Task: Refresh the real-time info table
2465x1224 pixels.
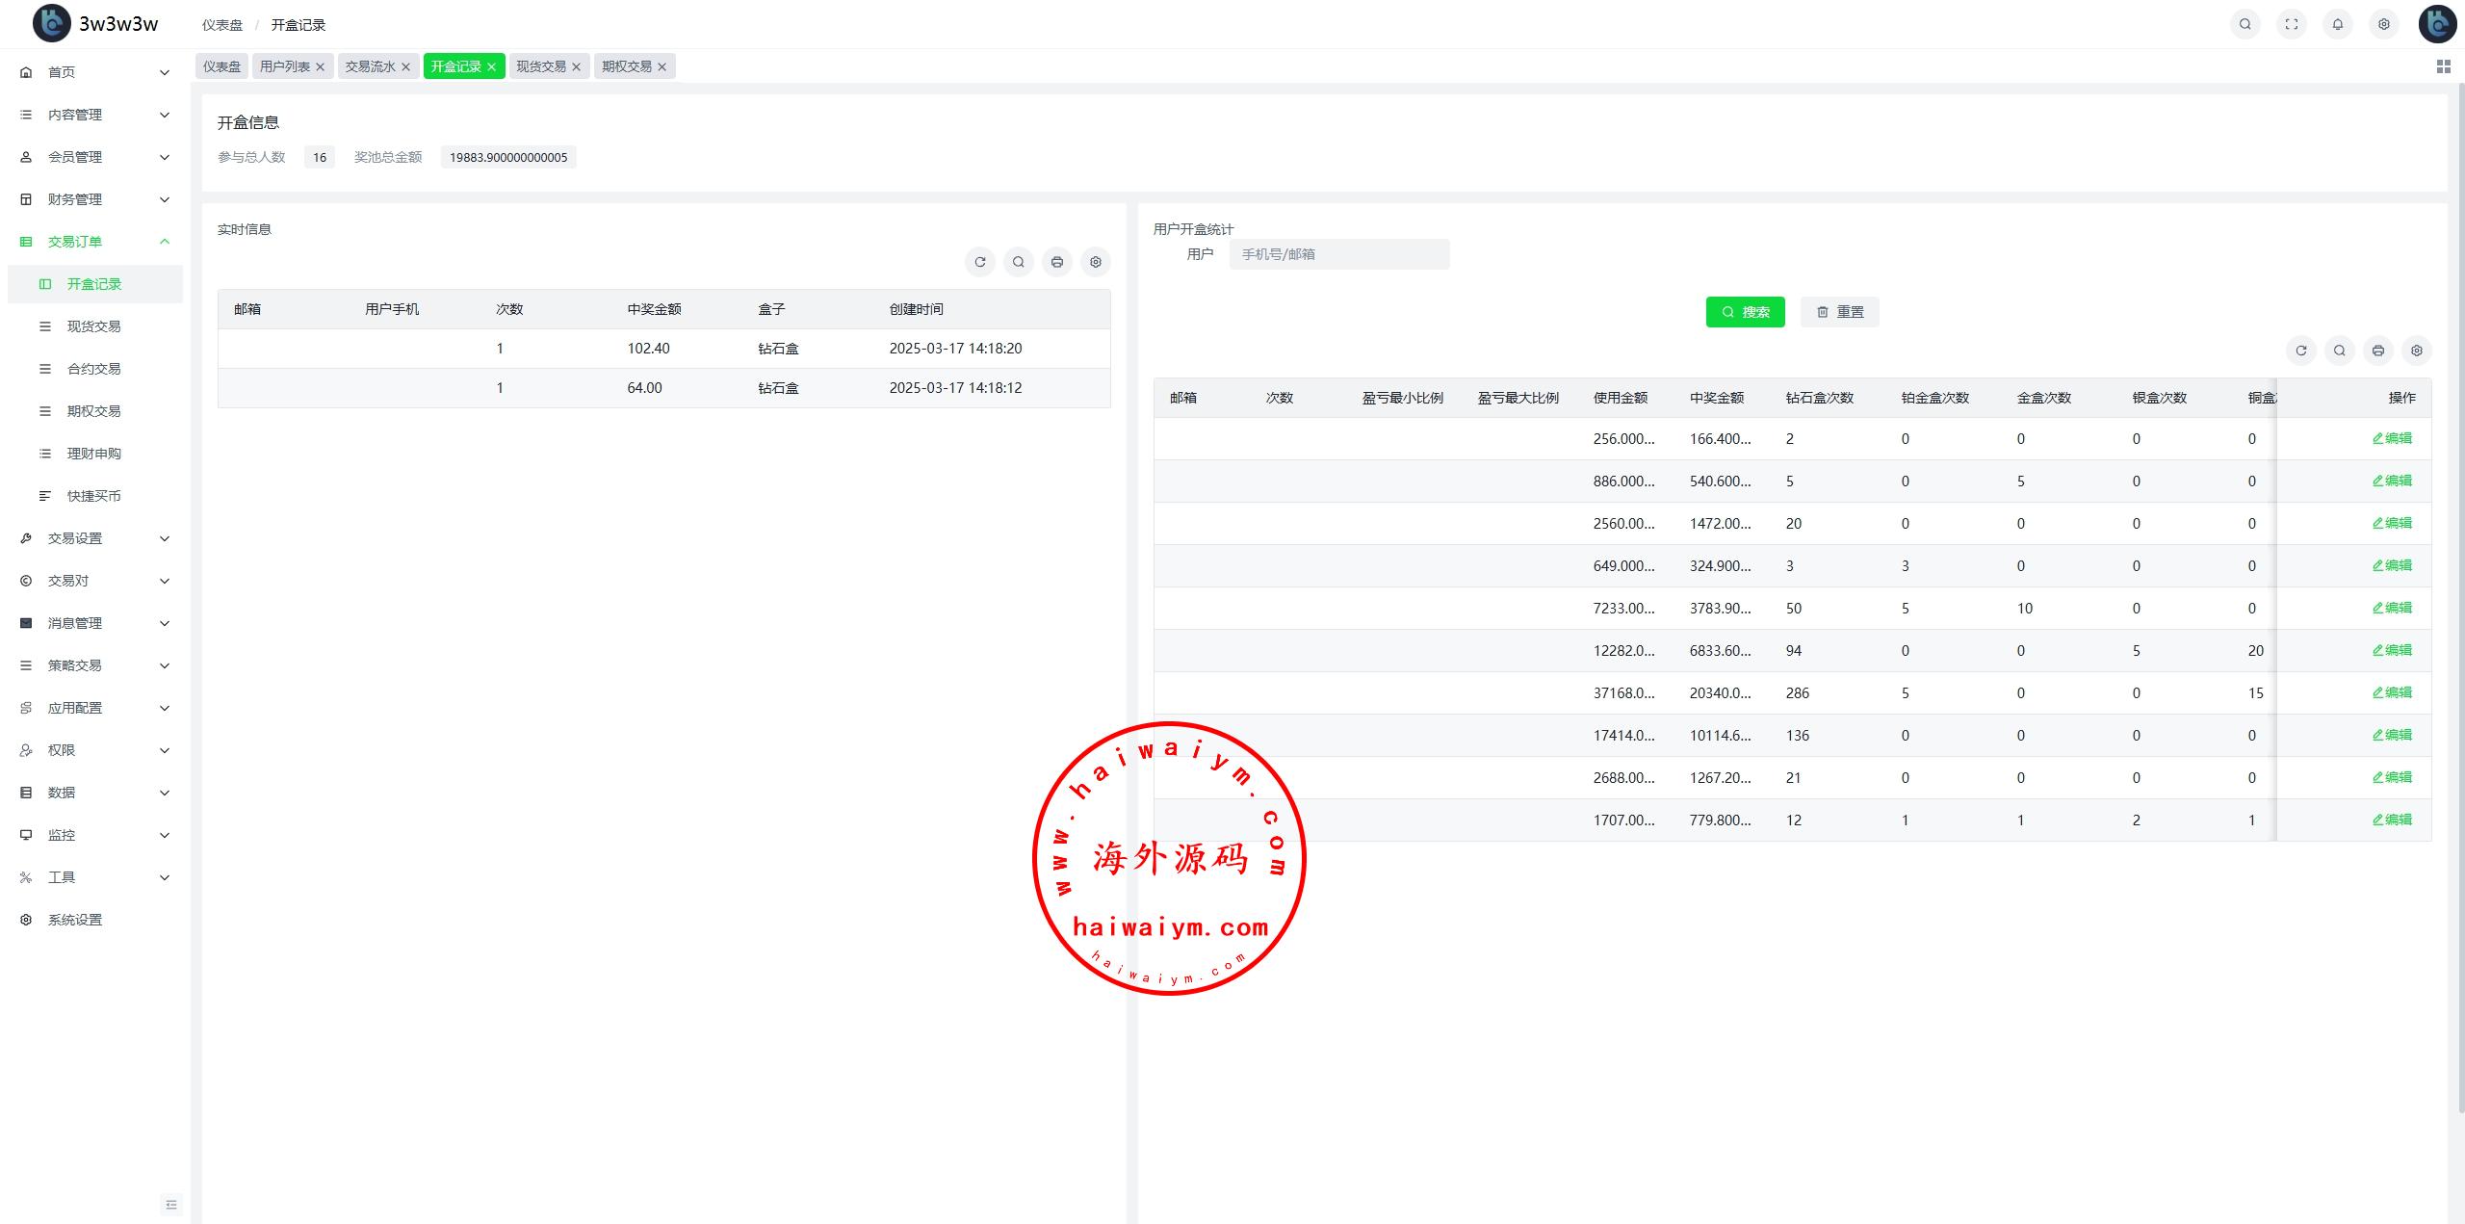Action: pyautogui.click(x=979, y=262)
